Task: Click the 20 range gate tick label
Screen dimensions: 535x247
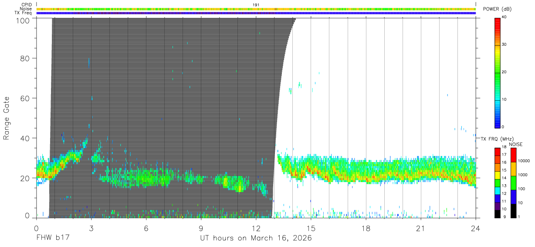Action: point(25,178)
